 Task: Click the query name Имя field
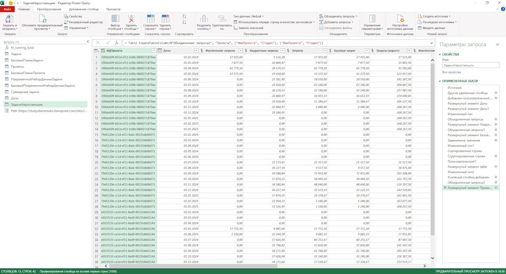471,65
